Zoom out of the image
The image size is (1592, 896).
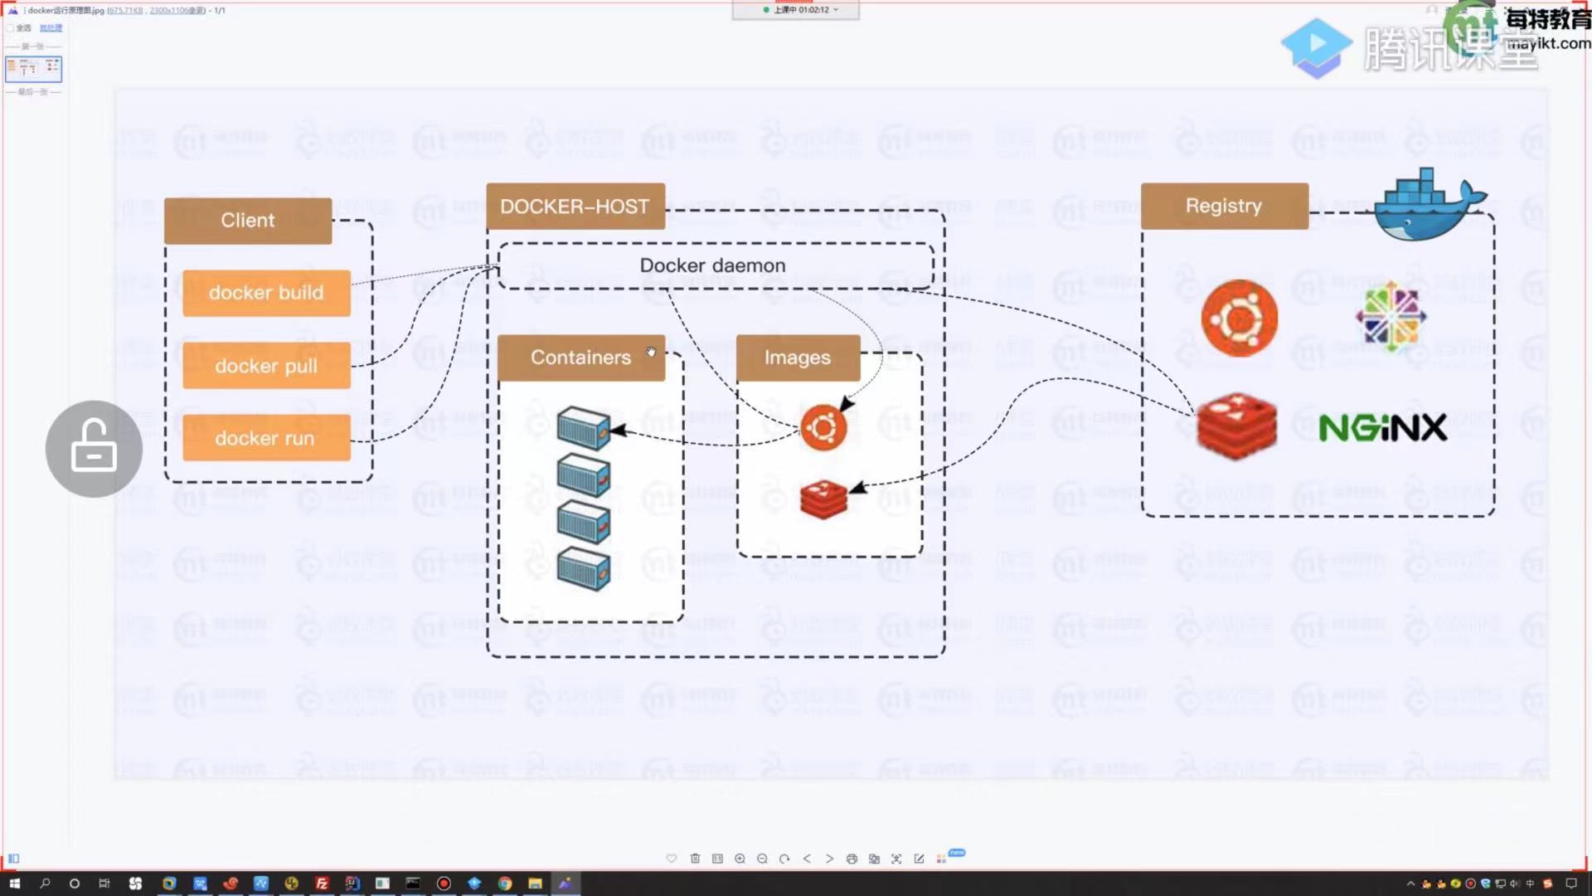(x=762, y=859)
